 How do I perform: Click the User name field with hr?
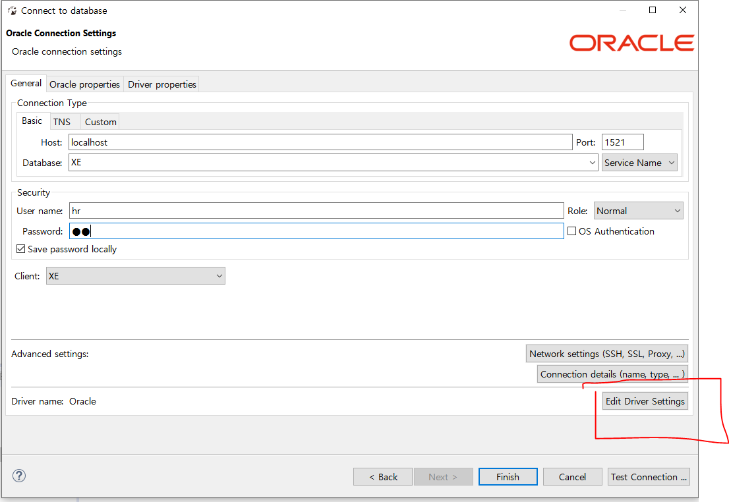(316, 211)
